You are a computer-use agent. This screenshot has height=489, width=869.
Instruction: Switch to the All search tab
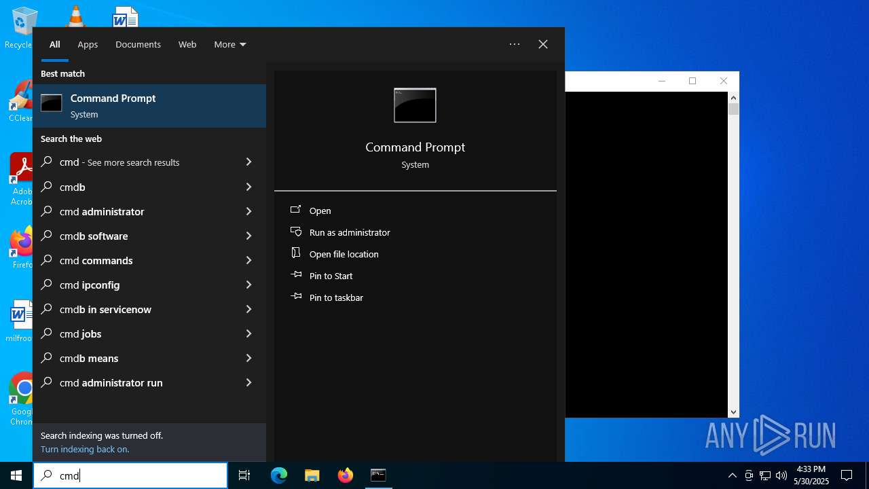54,44
